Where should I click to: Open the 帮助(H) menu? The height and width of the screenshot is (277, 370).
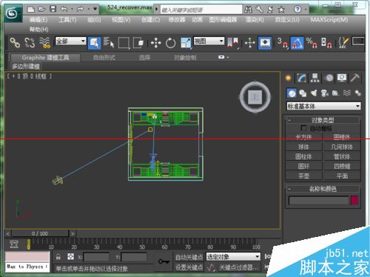point(38,30)
